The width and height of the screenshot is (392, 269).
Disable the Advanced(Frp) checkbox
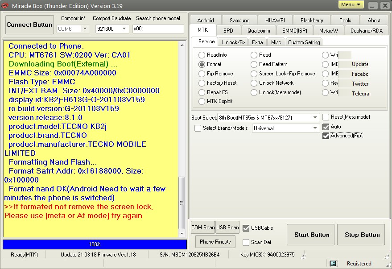pyautogui.click(x=326, y=136)
